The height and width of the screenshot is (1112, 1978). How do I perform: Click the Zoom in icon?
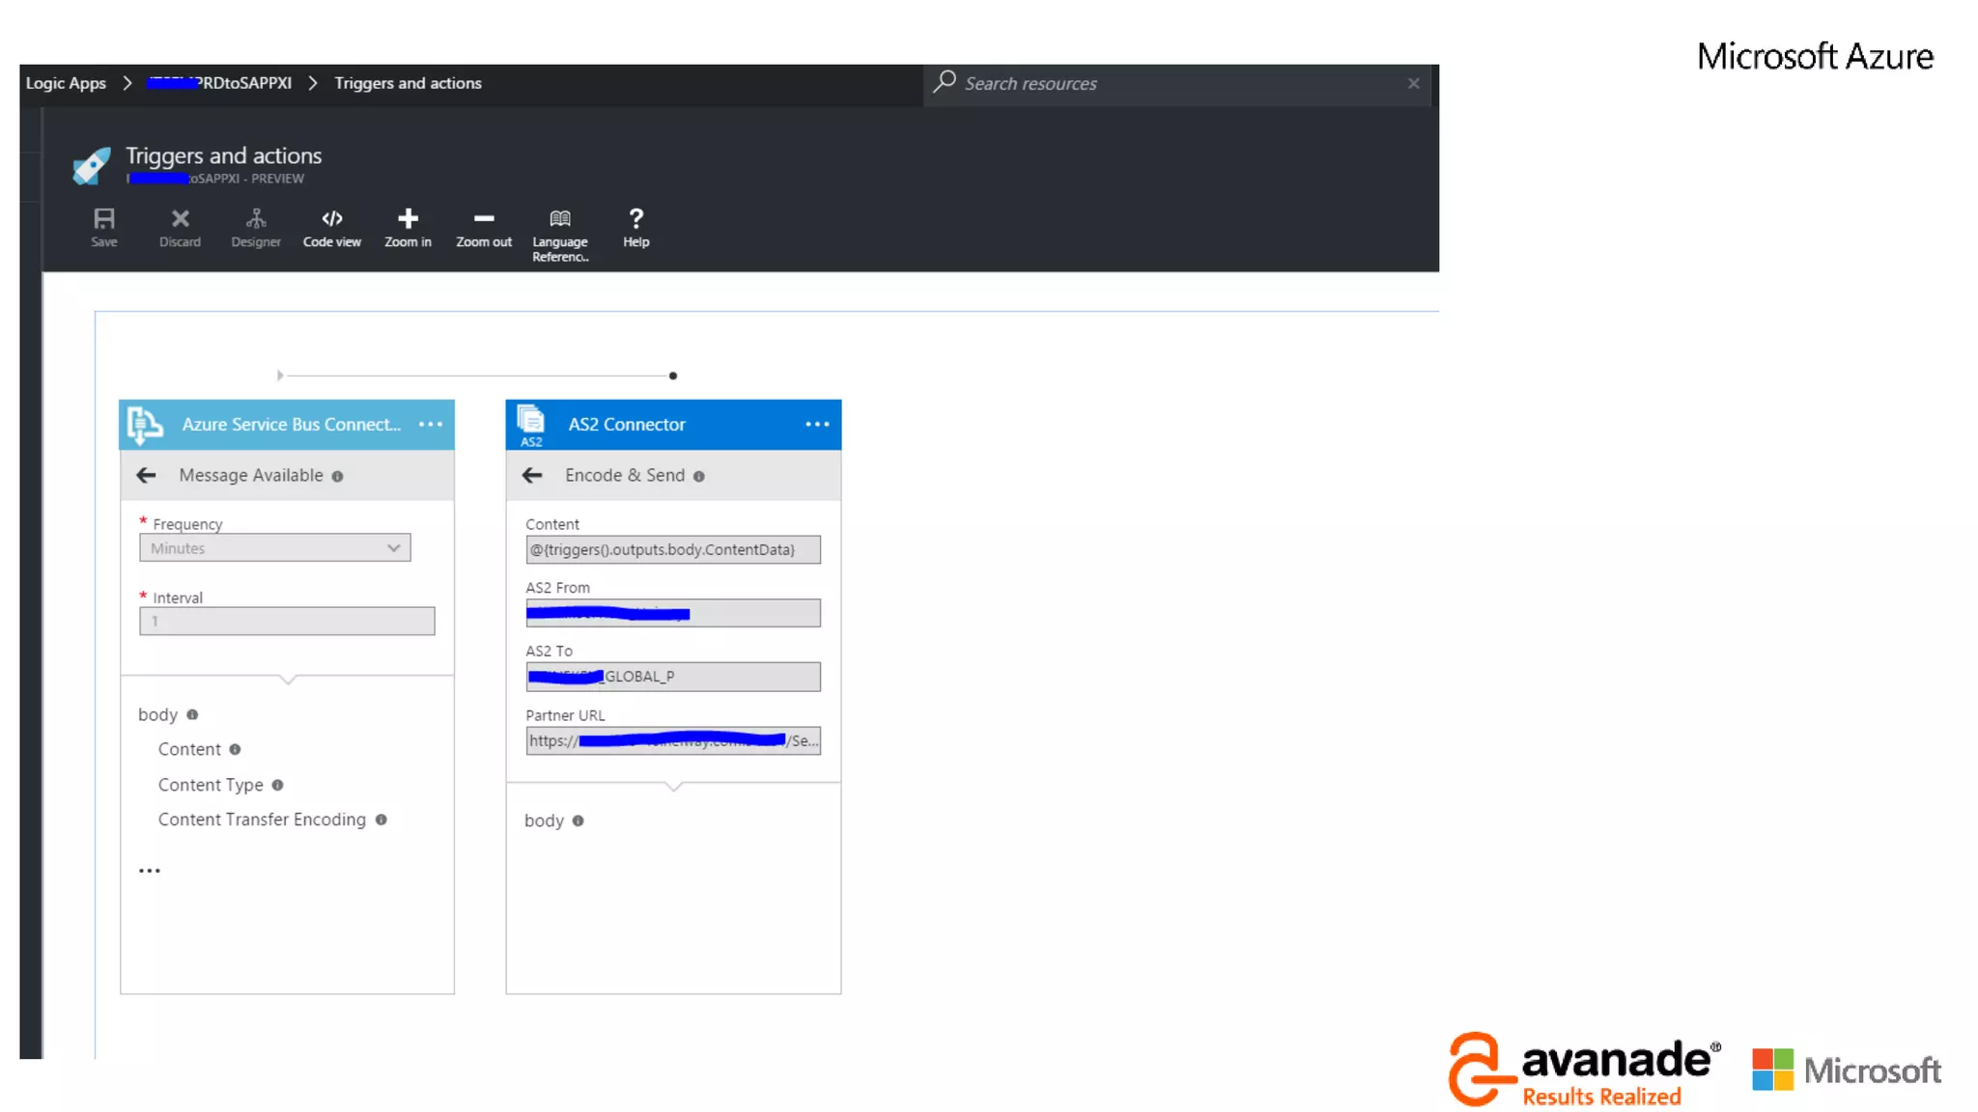(408, 227)
